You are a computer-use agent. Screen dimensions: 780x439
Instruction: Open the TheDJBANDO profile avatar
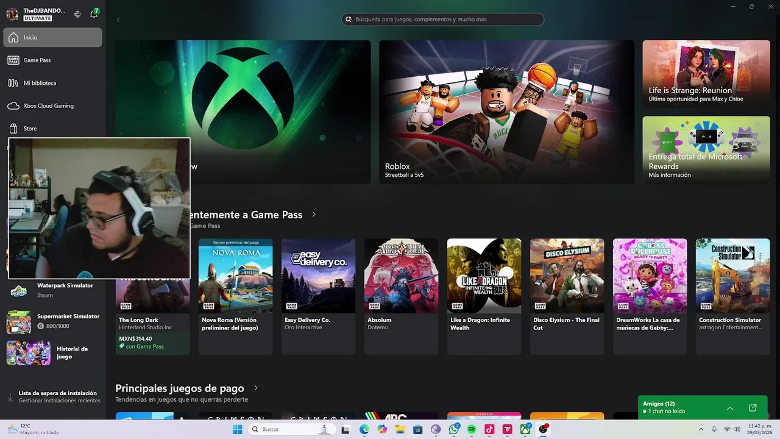(x=12, y=14)
